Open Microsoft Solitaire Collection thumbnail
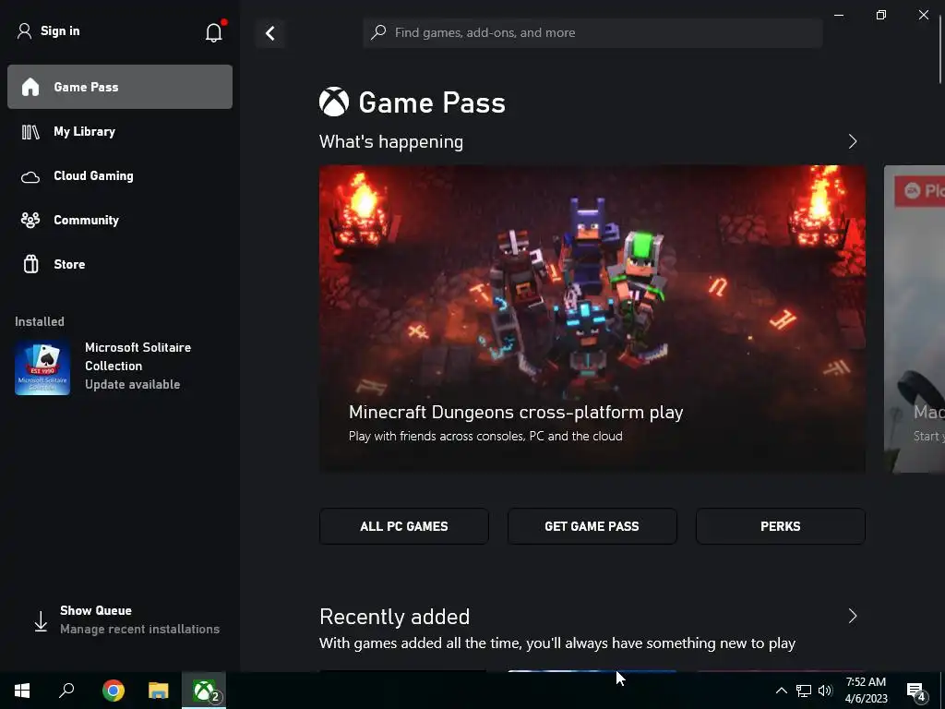The height and width of the screenshot is (709, 945). pos(42,367)
